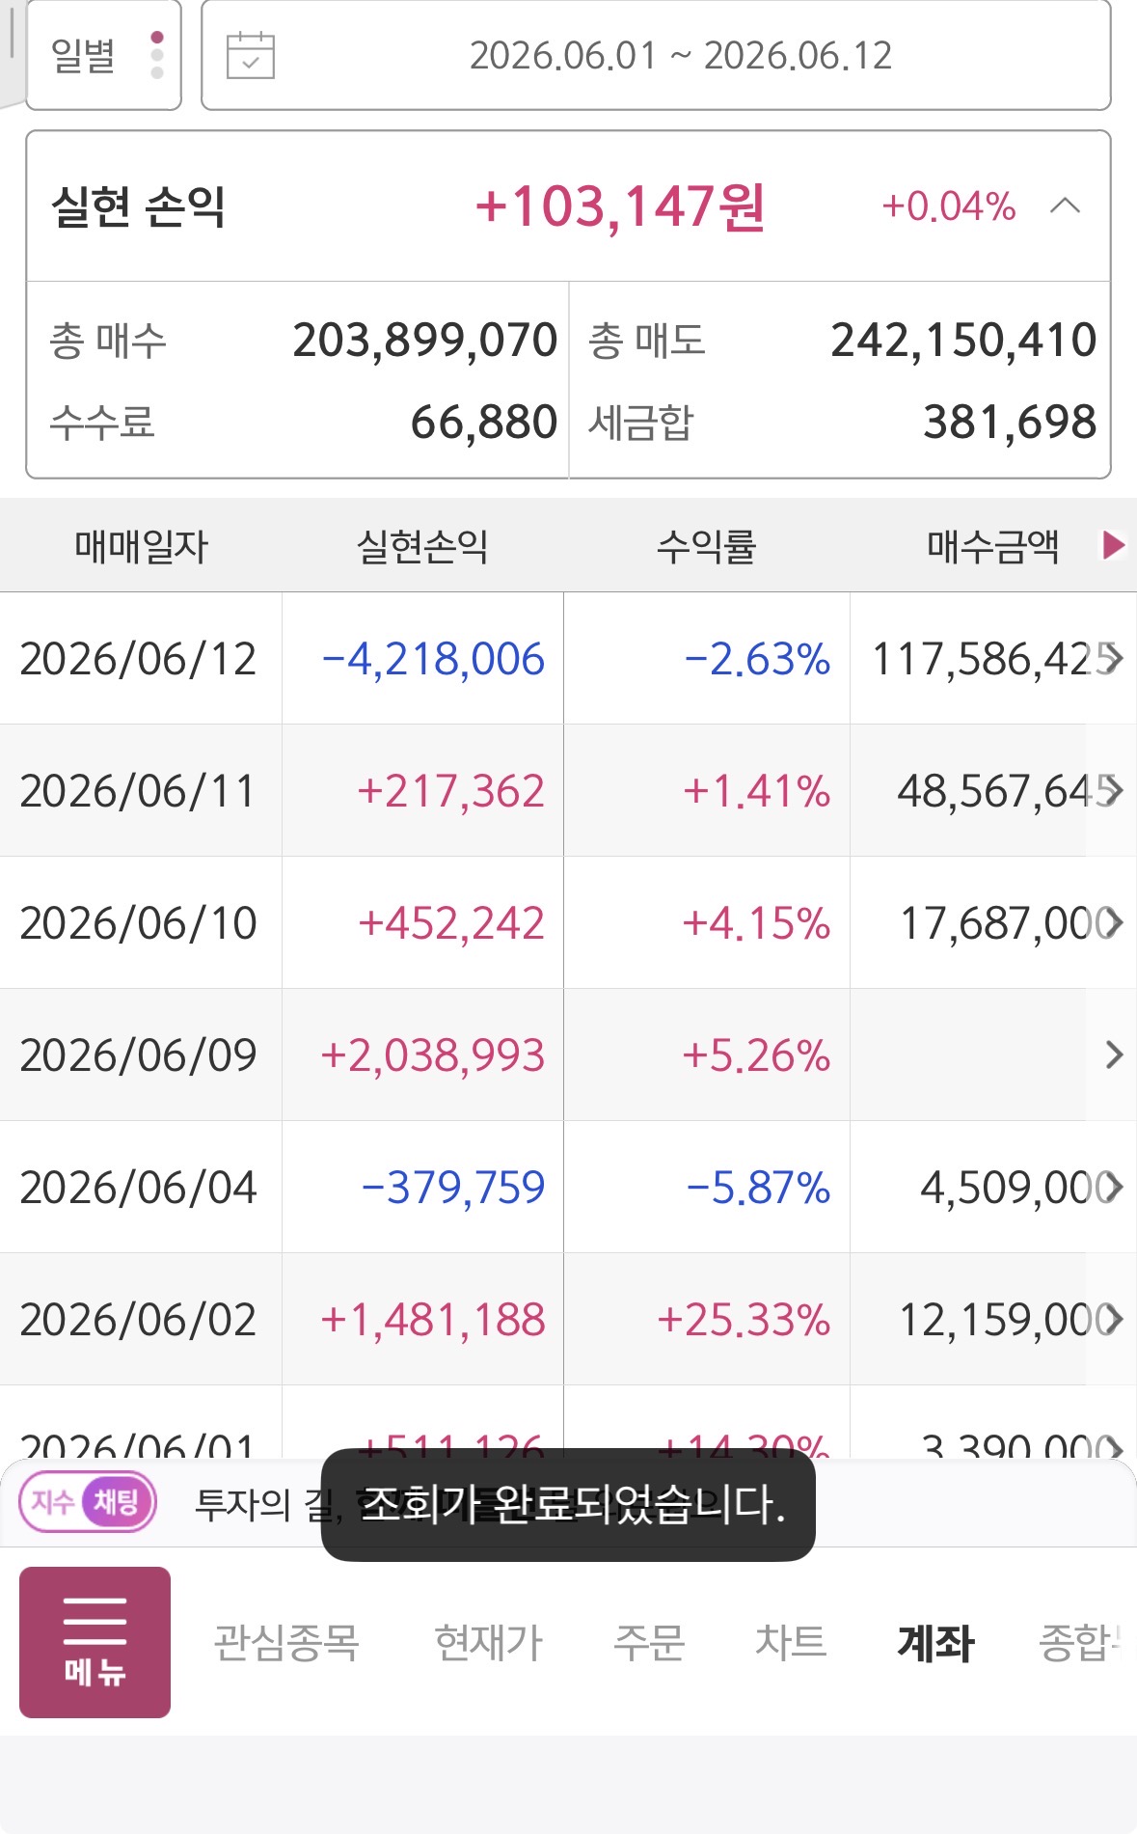Screen dimensions: 1137x1834
Task: Open details chevron for 2026/06/02 row
Action: pyautogui.click(x=1114, y=1319)
